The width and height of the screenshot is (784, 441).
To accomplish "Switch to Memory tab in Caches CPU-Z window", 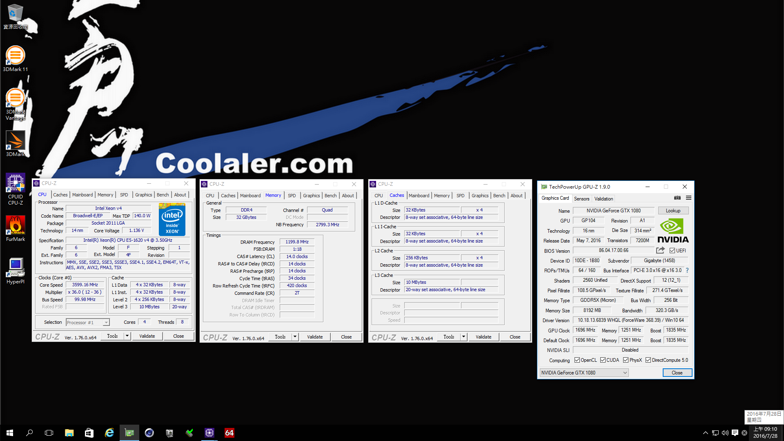I will (442, 196).
